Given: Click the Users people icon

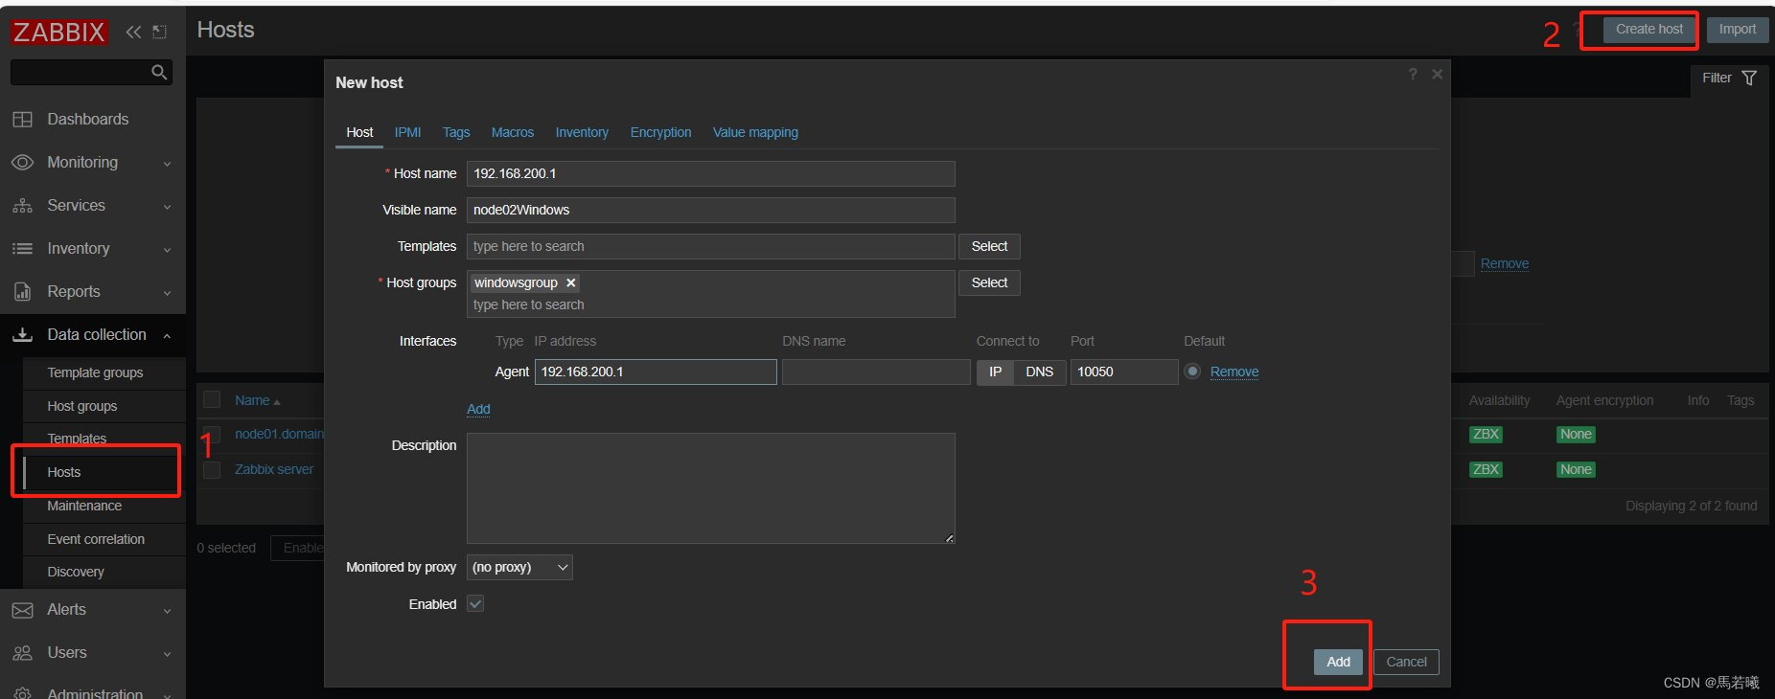Looking at the screenshot, I should [22, 653].
